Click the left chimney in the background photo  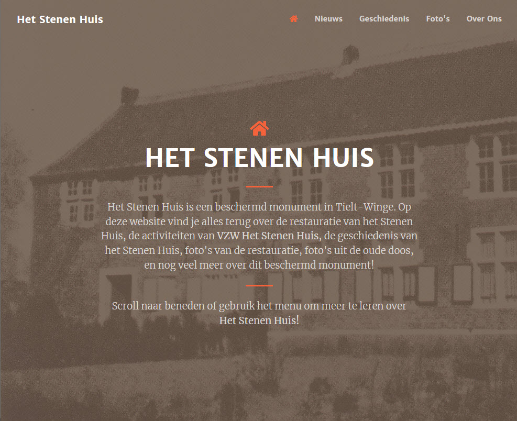[129, 95]
